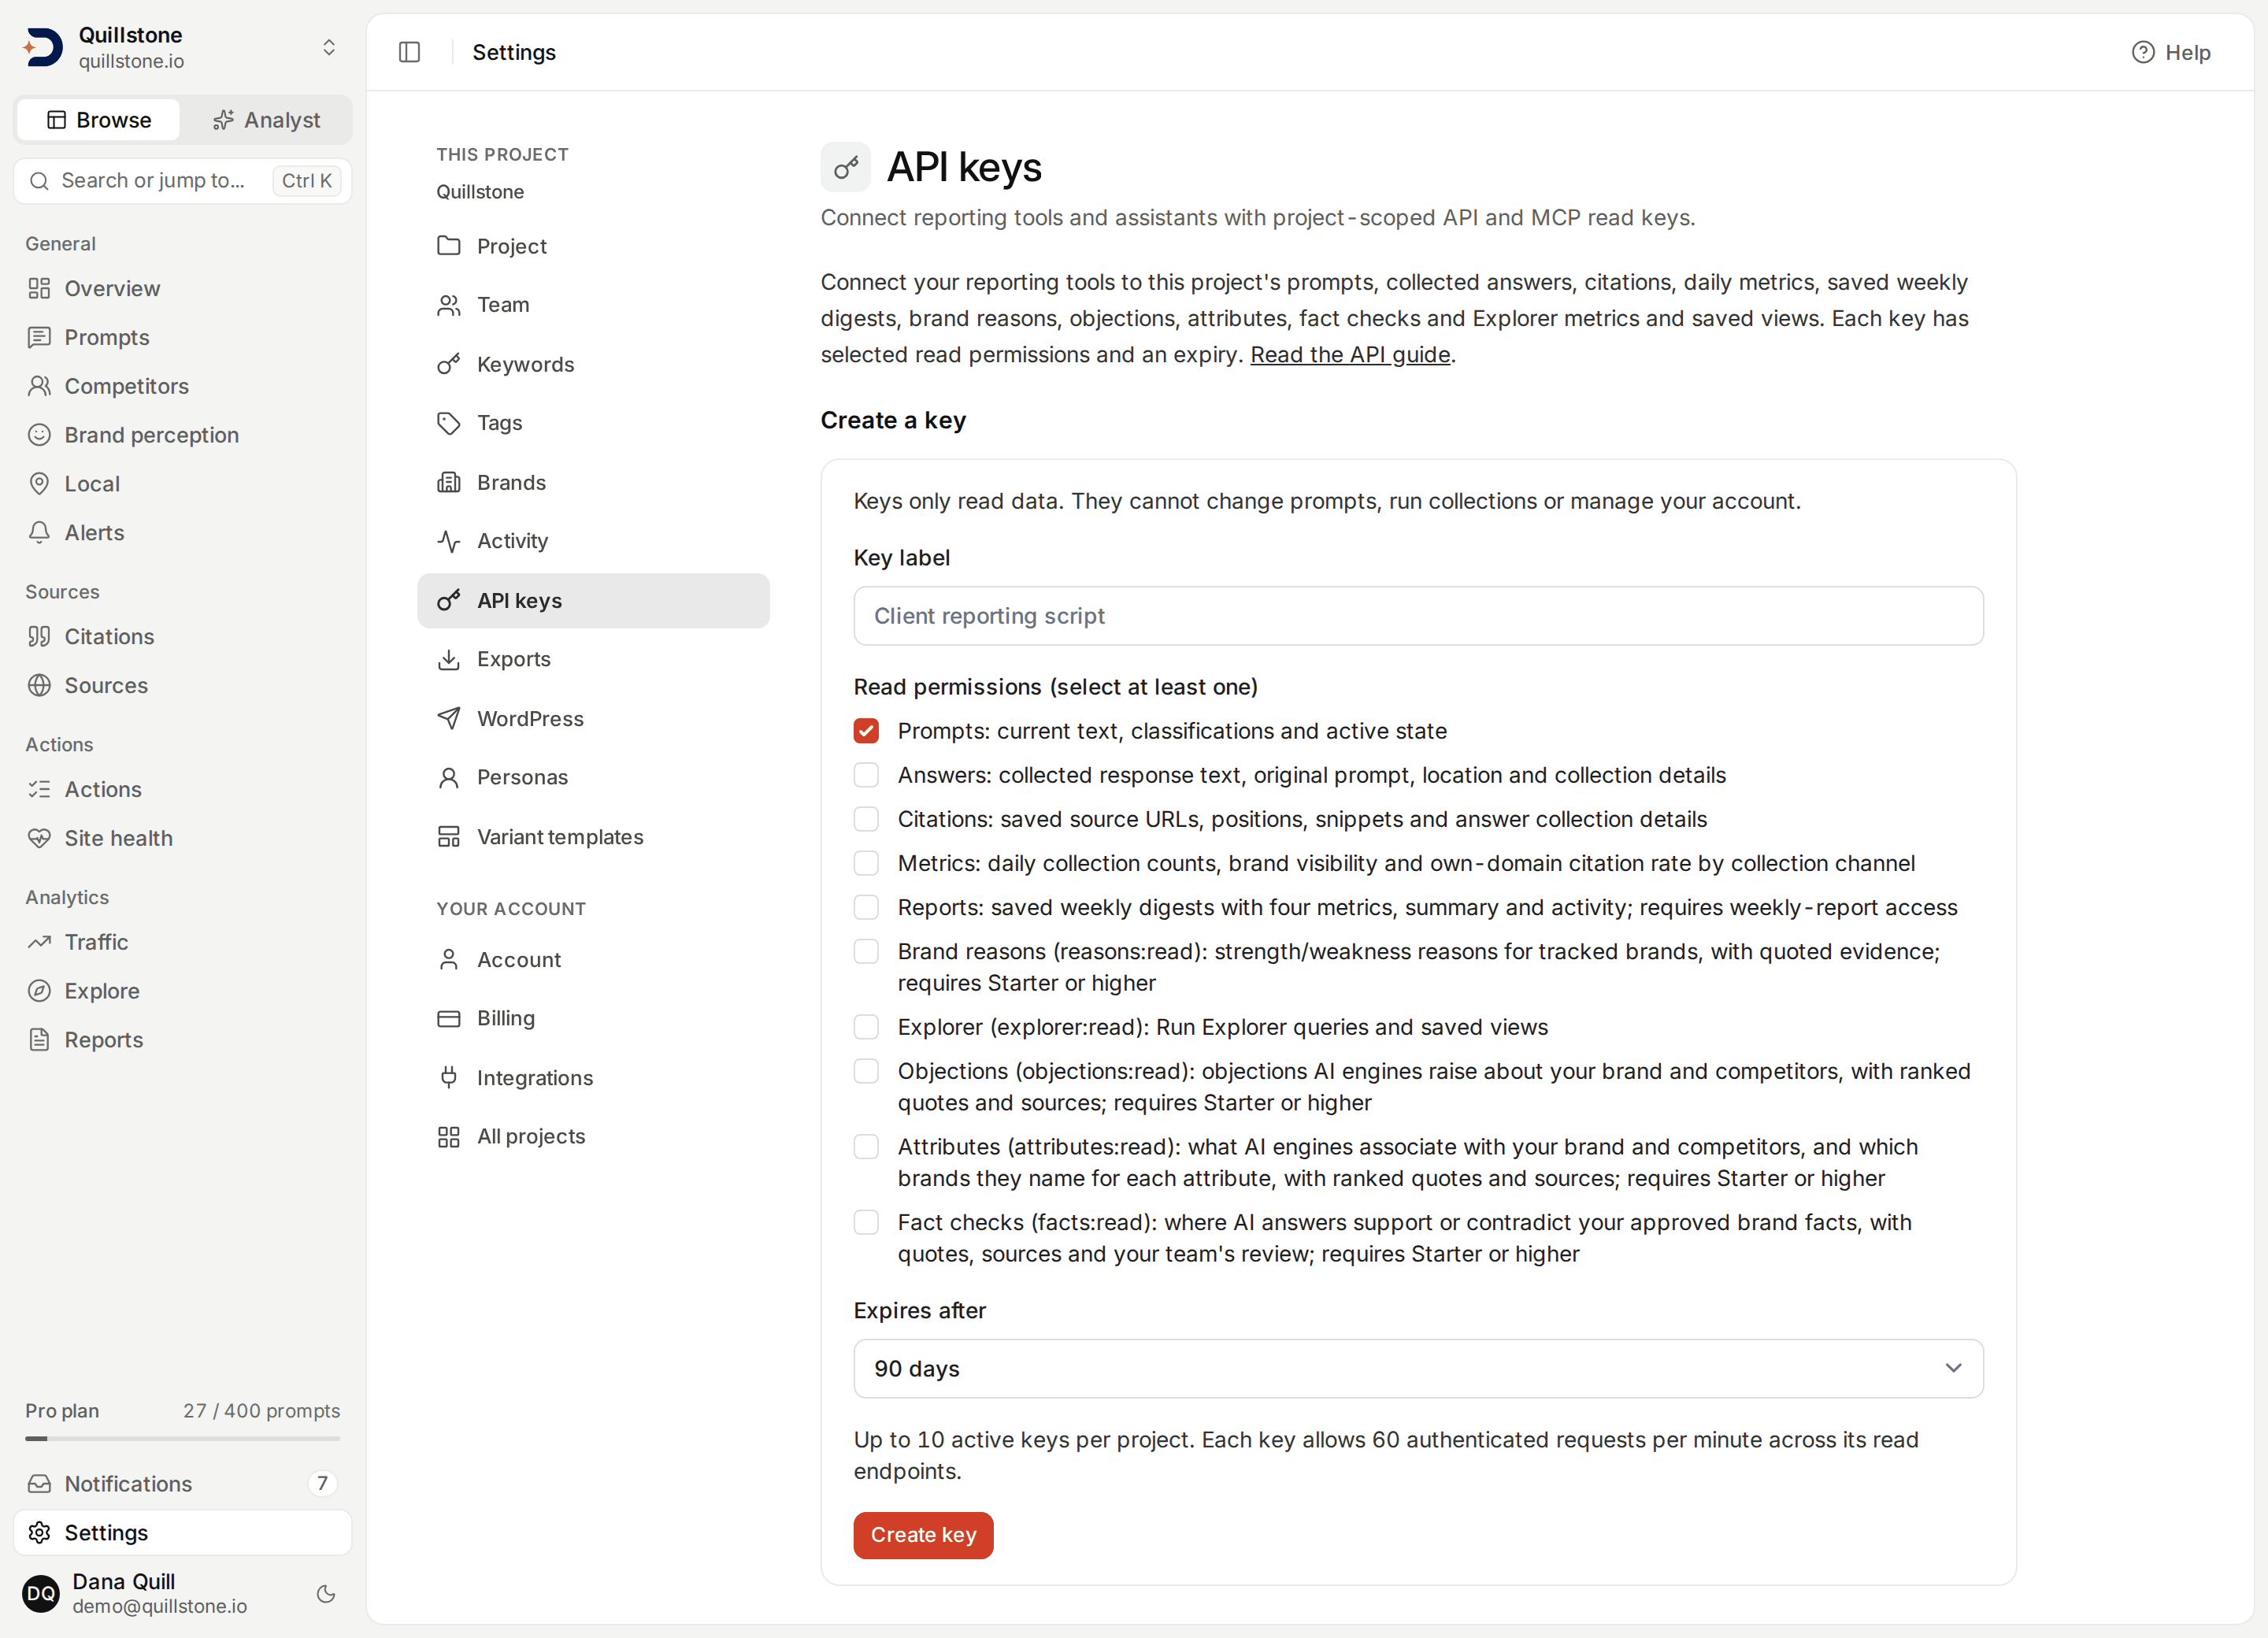Enable Brand reasons read permission
This screenshot has width=2268, height=1638.
[x=866, y=951]
